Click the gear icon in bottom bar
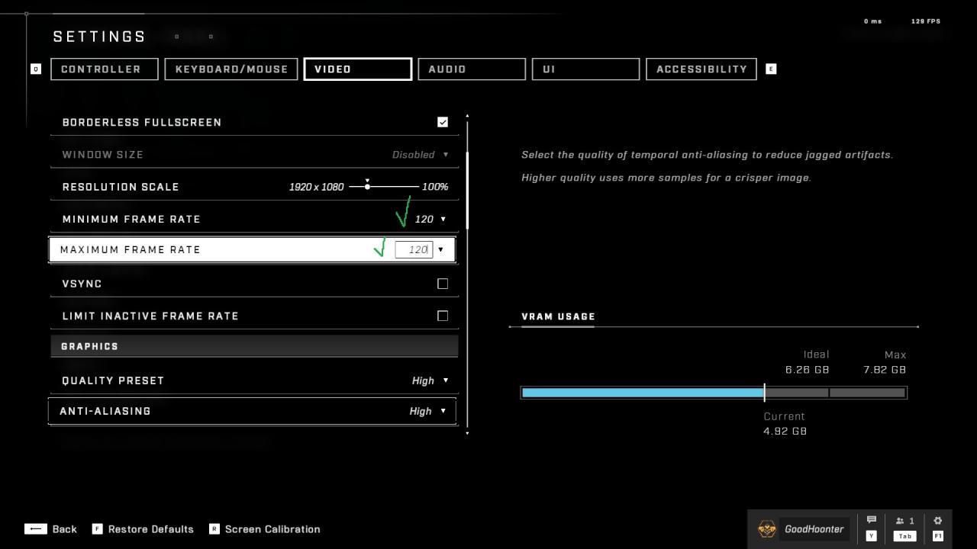 tap(937, 521)
